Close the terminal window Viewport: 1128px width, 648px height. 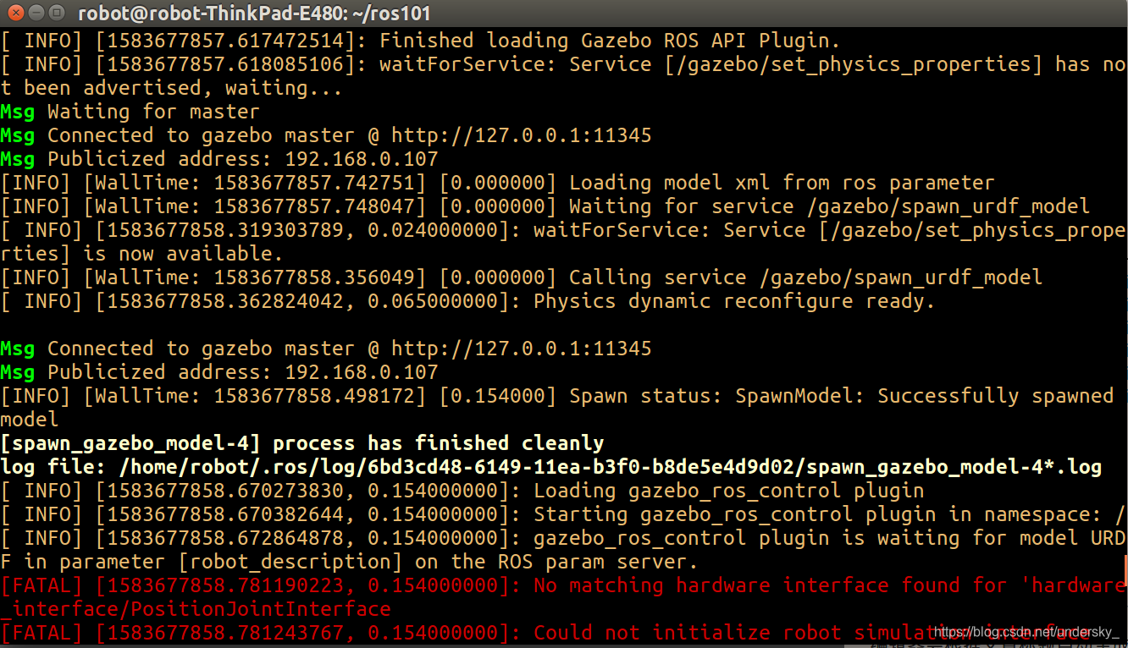pos(16,13)
